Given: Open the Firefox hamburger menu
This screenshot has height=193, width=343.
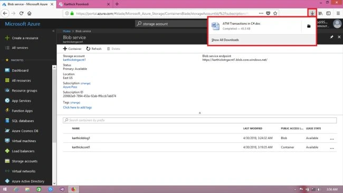Looking at the screenshot, I should pyautogui.click(x=338, y=13).
